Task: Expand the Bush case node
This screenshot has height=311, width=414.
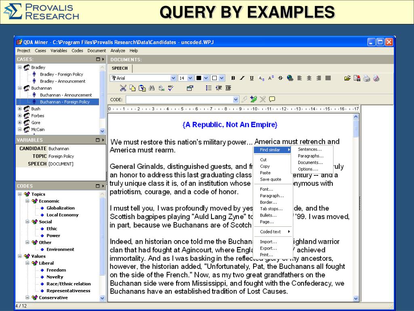Action: (x=19, y=109)
